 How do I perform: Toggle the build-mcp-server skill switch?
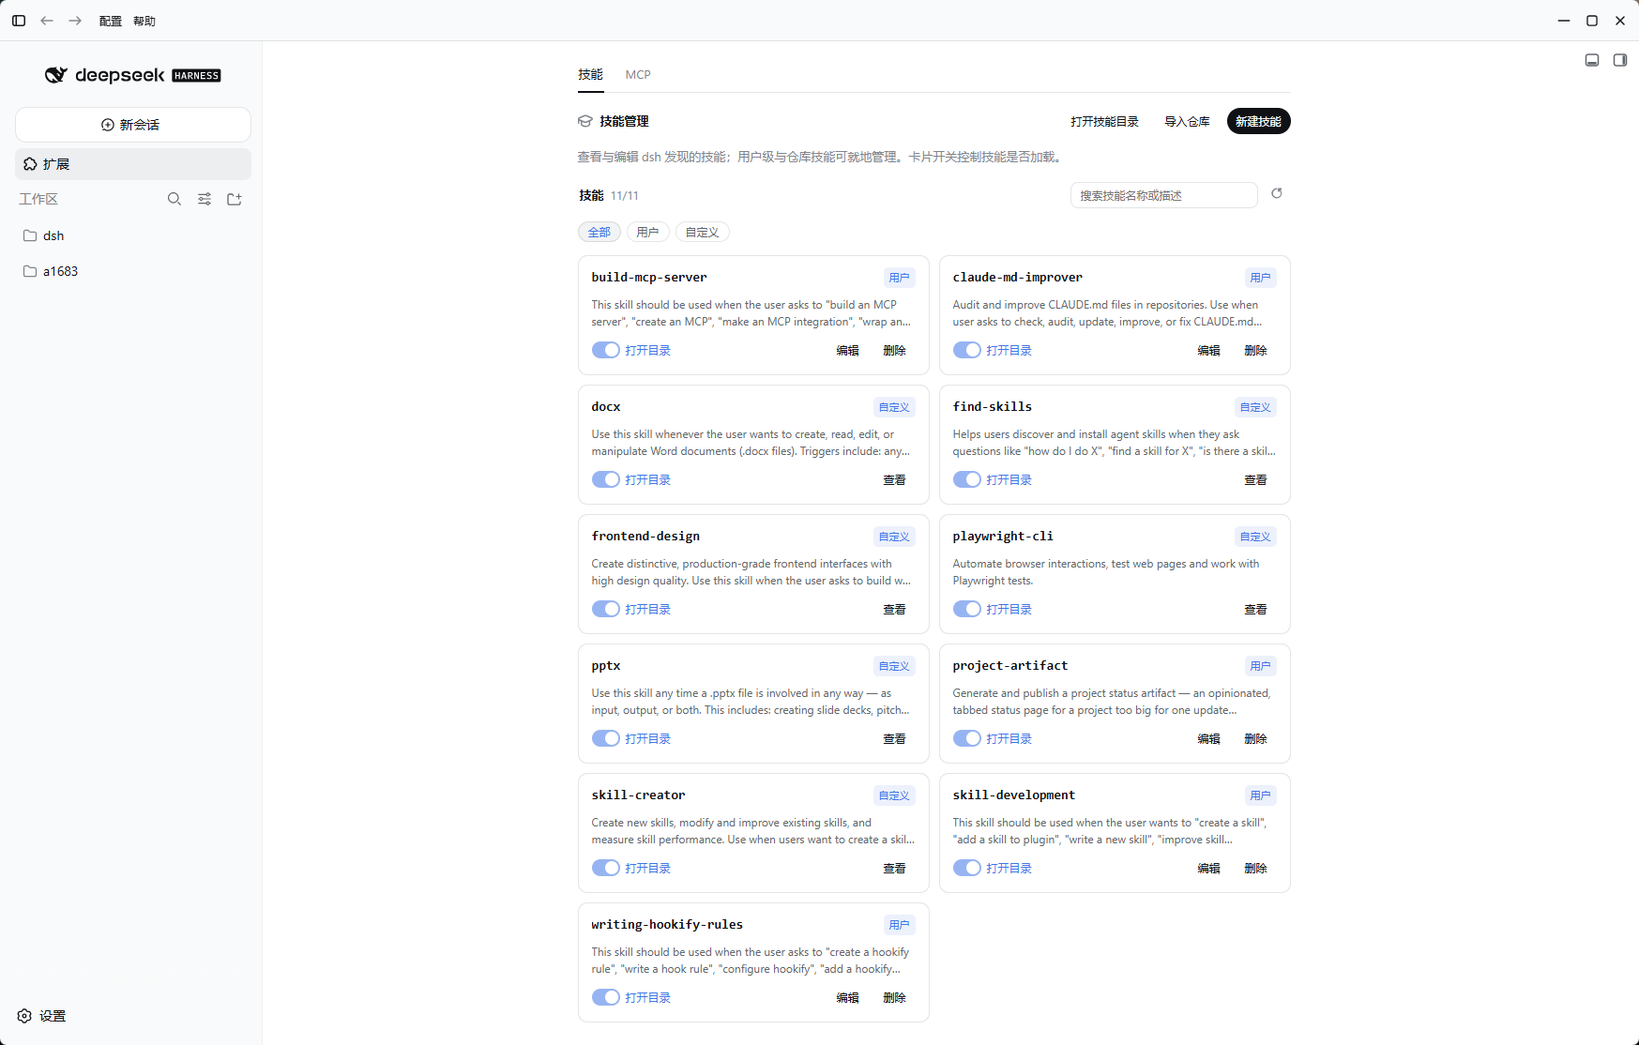click(x=606, y=350)
